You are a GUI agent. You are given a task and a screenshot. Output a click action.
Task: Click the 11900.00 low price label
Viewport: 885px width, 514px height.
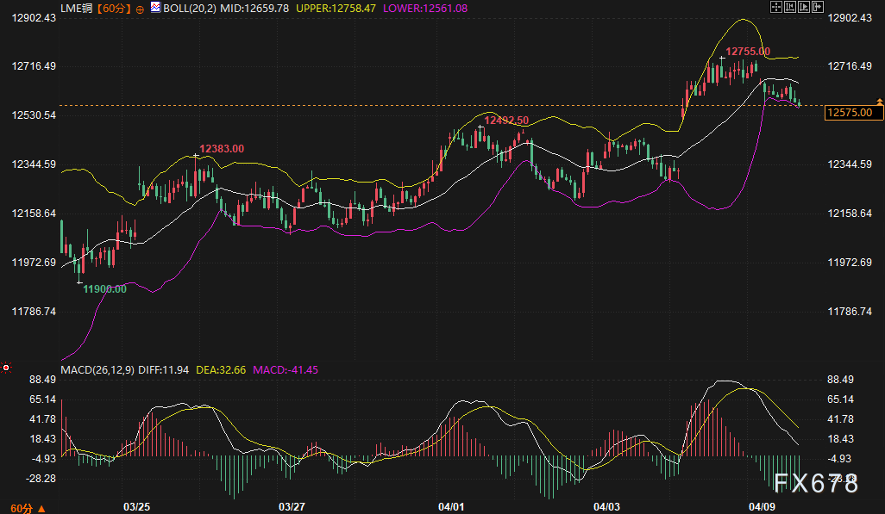click(104, 289)
